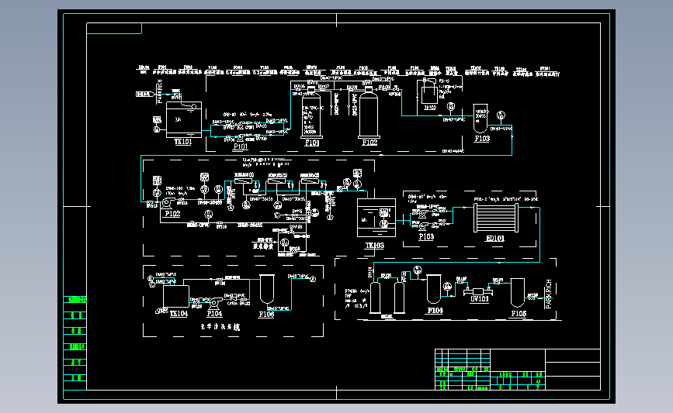Click the F106 filter label
Viewport: 673px width, 413px height.
coord(266,315)
